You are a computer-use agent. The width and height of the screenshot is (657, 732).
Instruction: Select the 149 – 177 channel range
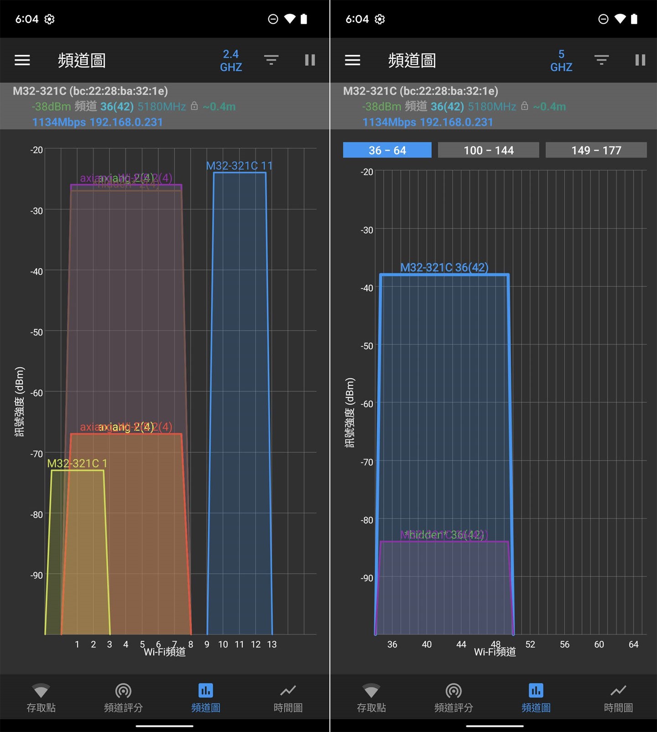(x=596, y=150)
